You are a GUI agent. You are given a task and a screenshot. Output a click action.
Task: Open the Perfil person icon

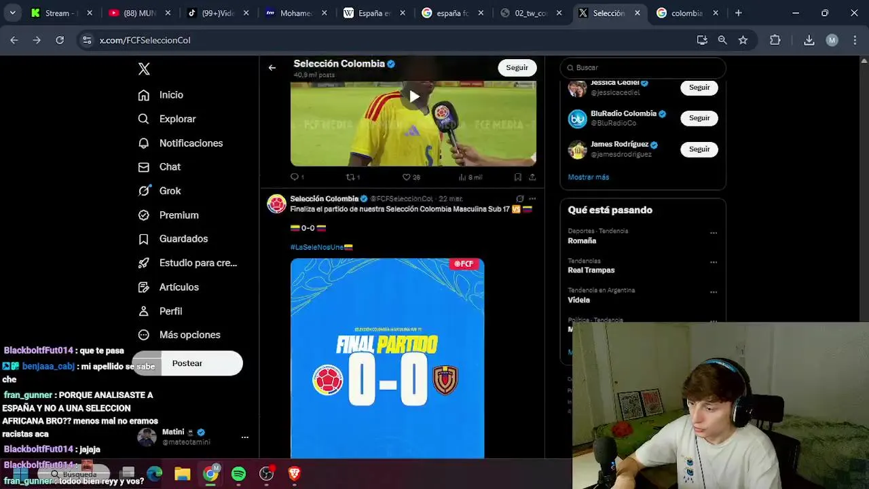coord(144,311)
